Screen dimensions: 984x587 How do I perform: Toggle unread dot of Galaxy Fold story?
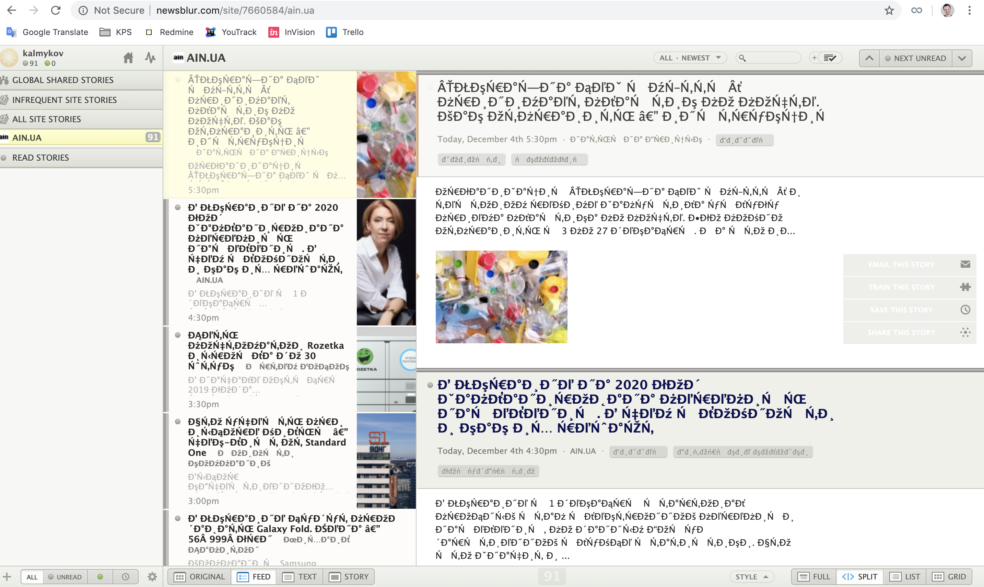[177, 518]
